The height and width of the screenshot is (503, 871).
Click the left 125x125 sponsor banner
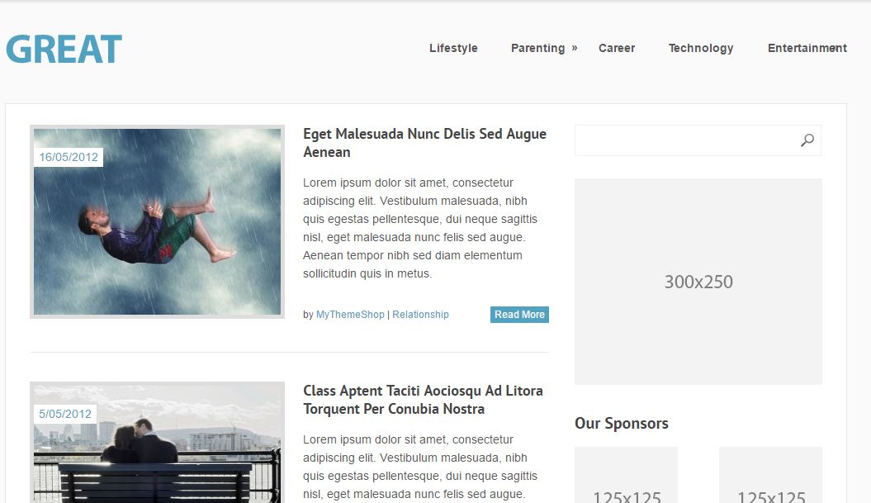[x=626, y=475]
